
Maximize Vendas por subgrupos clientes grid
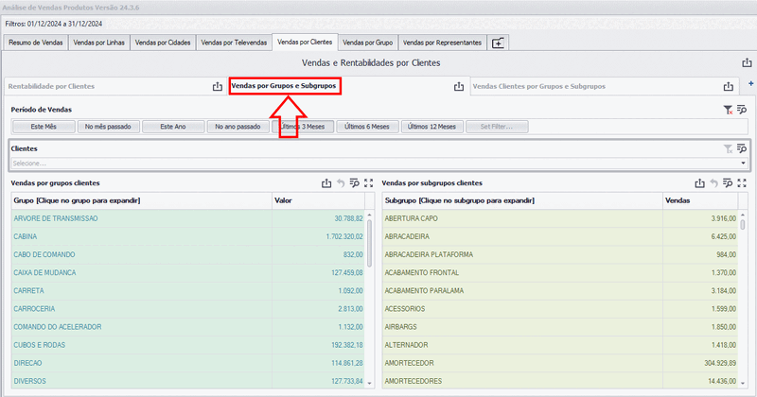pos(742,183)
